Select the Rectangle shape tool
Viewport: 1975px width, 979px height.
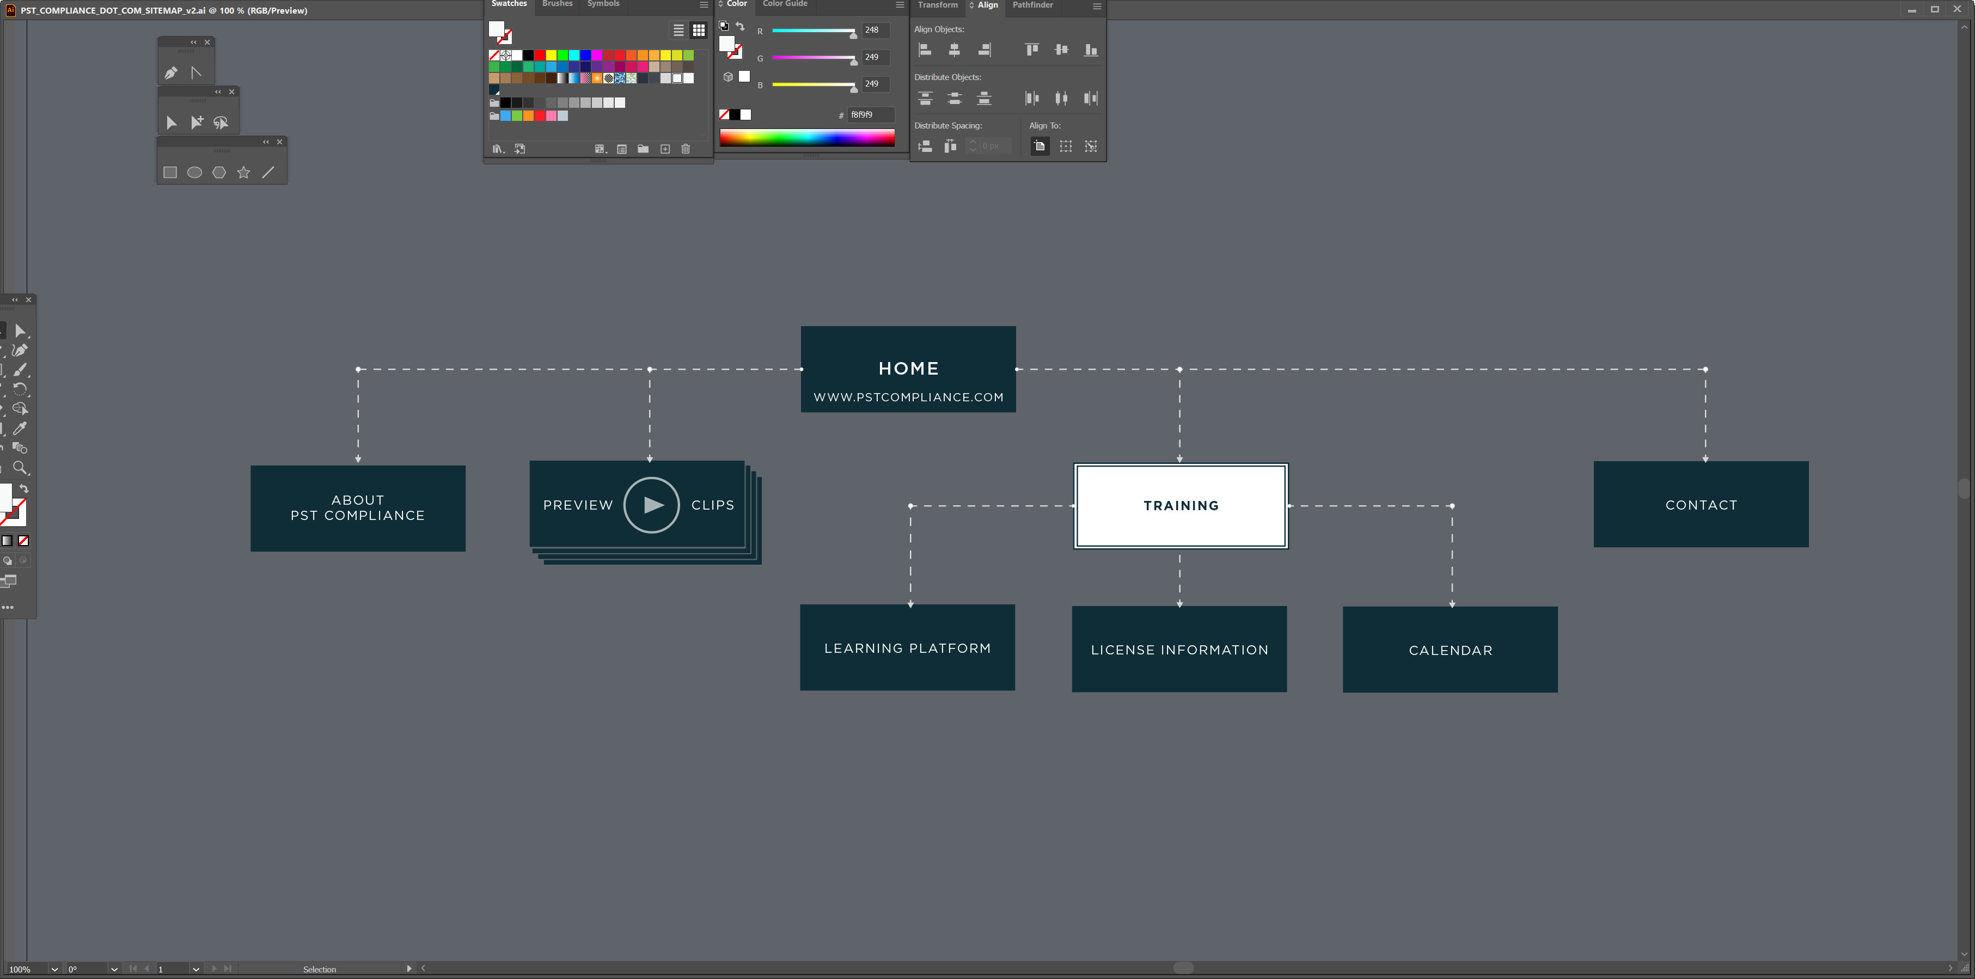pos(170,173)
